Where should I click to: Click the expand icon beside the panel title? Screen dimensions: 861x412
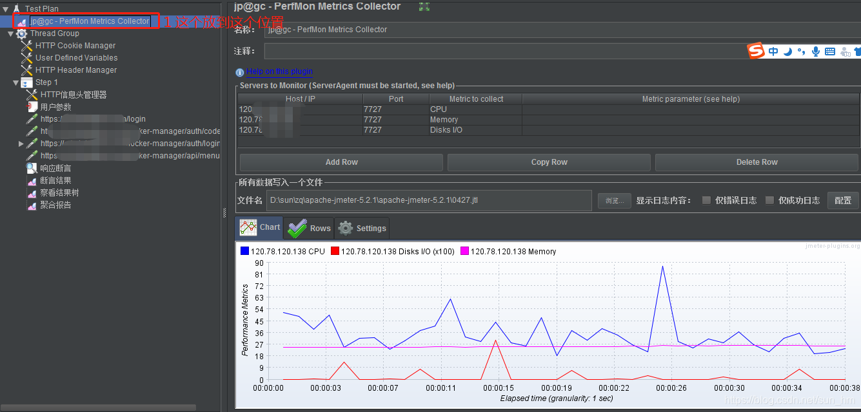click(x=424, y=6)
